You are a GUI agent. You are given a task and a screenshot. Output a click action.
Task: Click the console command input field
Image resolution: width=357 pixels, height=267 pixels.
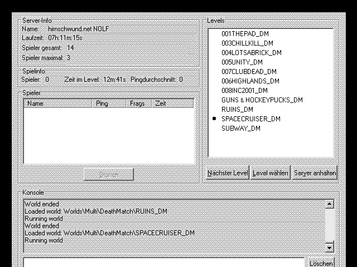(x=164, y=263)
